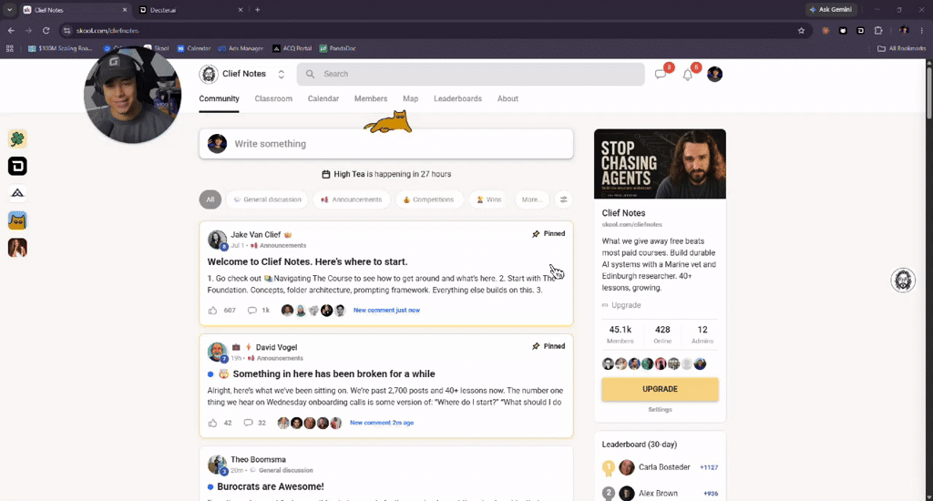The width and height of the screenshot is (933, 501).
Task: Open the Chrome apps grid icon
Action: point(9,48)
